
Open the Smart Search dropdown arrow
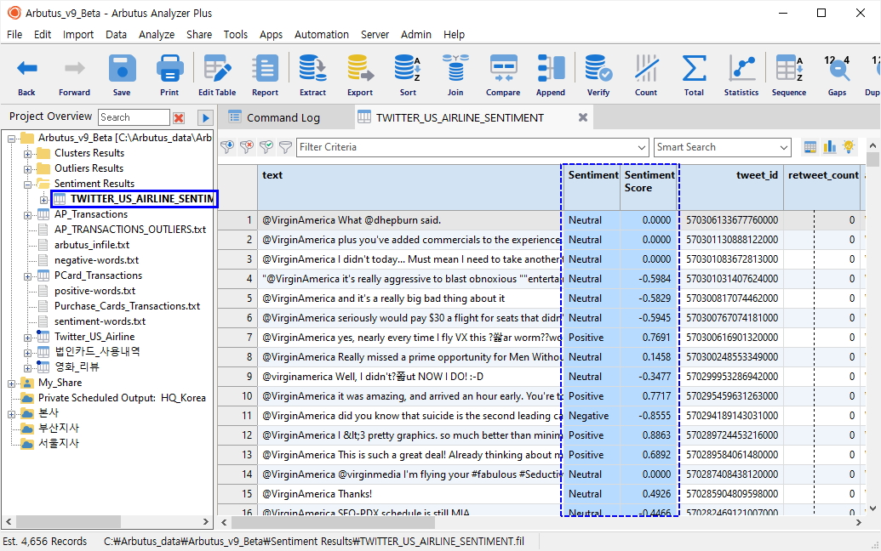784,147
